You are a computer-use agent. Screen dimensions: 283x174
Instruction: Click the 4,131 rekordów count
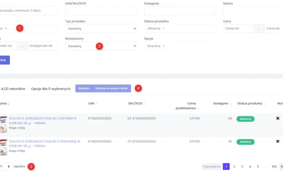tap(13, 89)
